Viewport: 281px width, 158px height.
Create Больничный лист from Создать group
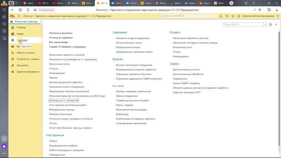[x=182, y=47]
